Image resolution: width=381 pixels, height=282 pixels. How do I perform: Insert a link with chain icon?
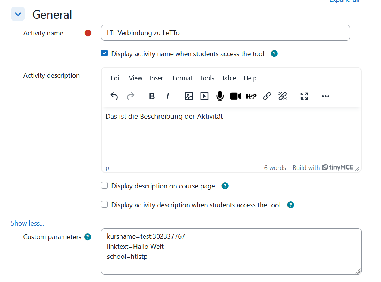[267, 96]
